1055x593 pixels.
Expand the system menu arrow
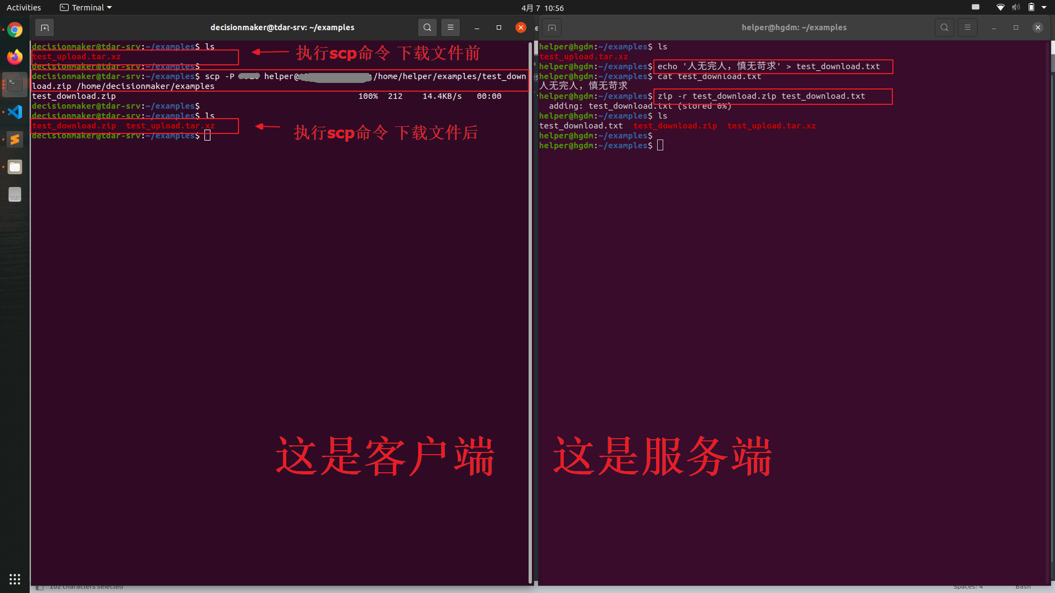coord(1044,8)
